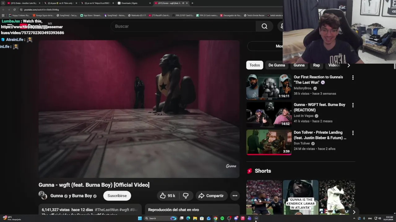This screenshot has width=396, height=222.
Task: Select the De Gunna filter chip
Action: pos(277,65)
